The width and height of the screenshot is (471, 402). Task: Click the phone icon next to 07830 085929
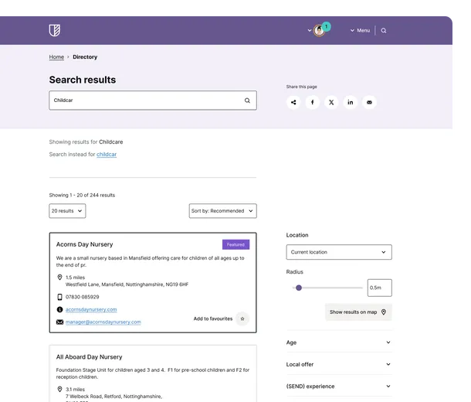(x=59, y=297)
